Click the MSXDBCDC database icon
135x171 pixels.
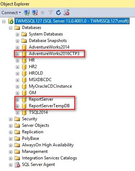24,80
